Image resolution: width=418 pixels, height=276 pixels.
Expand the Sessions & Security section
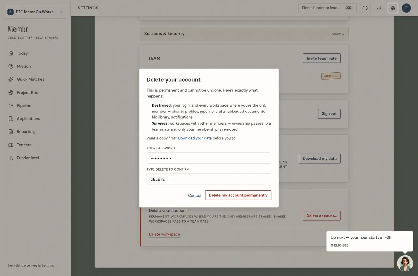[x=244, y=34]
